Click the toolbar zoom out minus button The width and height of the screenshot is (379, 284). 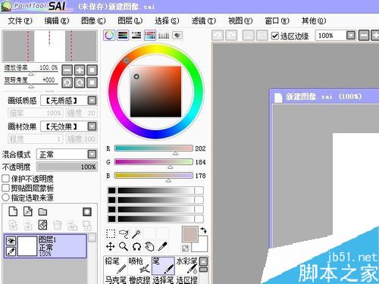point(364,36)
